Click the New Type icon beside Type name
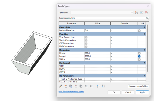Image resolution: width=154 pixels, height=101 pixels. [x=136, y=13]
